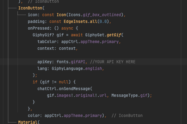Click the MessageType class name
Image resolution: width=187 pixels, height=124 pixels.
124,95
